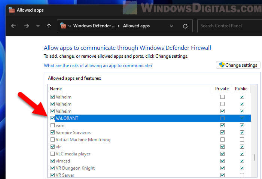The image size is (262, 179).
Task: Enable the VLC media player name checkbox
Action: [x=52, y=154]
